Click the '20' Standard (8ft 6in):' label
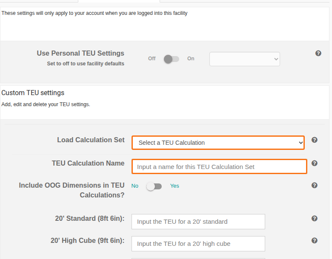 point(90,218)
